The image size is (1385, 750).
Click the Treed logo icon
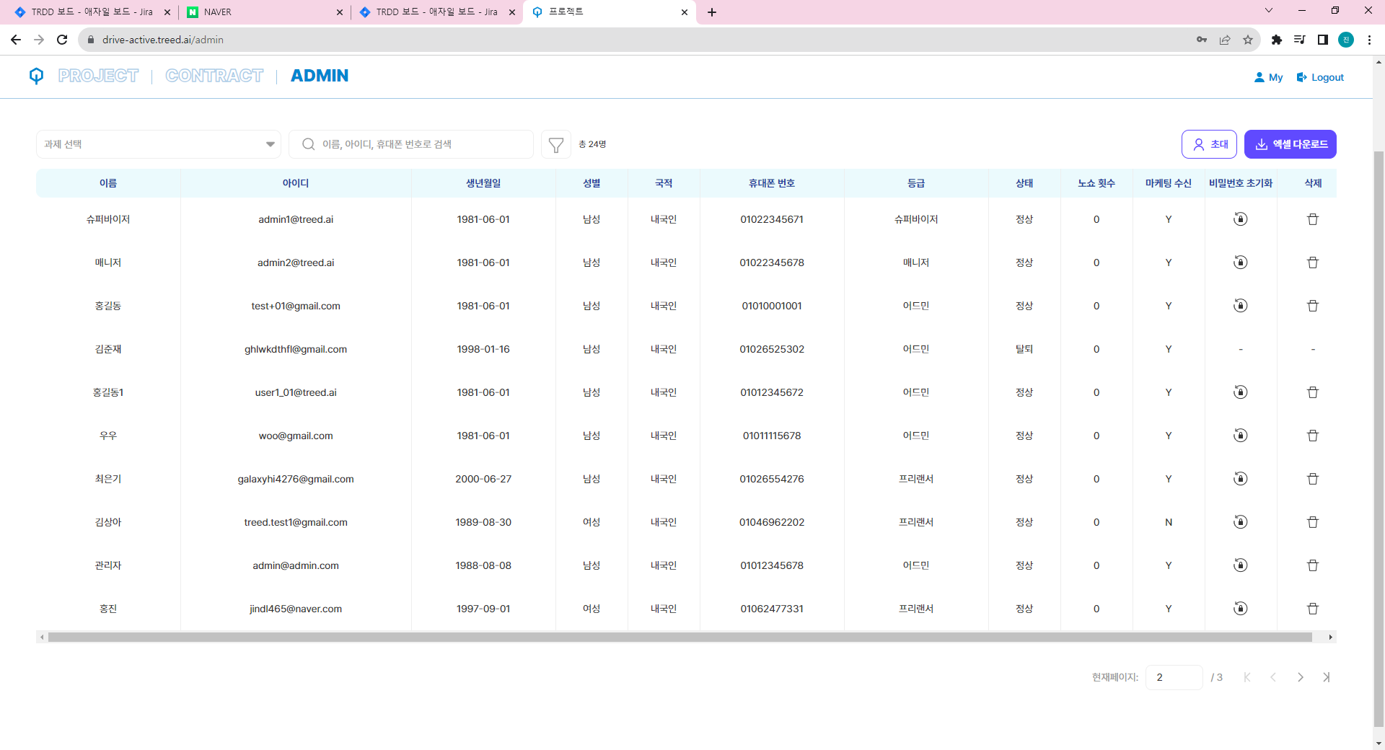pos(37,76)
